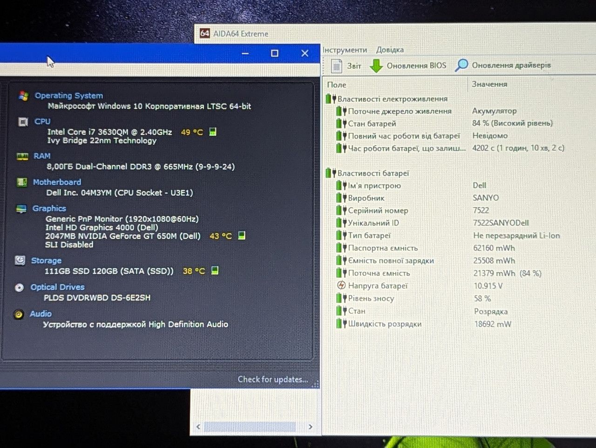The height and width of the screenshot is (448, 596).
Task: Click the CPU temperature indicator icon next to 49 °C
Action: [213, 132]
